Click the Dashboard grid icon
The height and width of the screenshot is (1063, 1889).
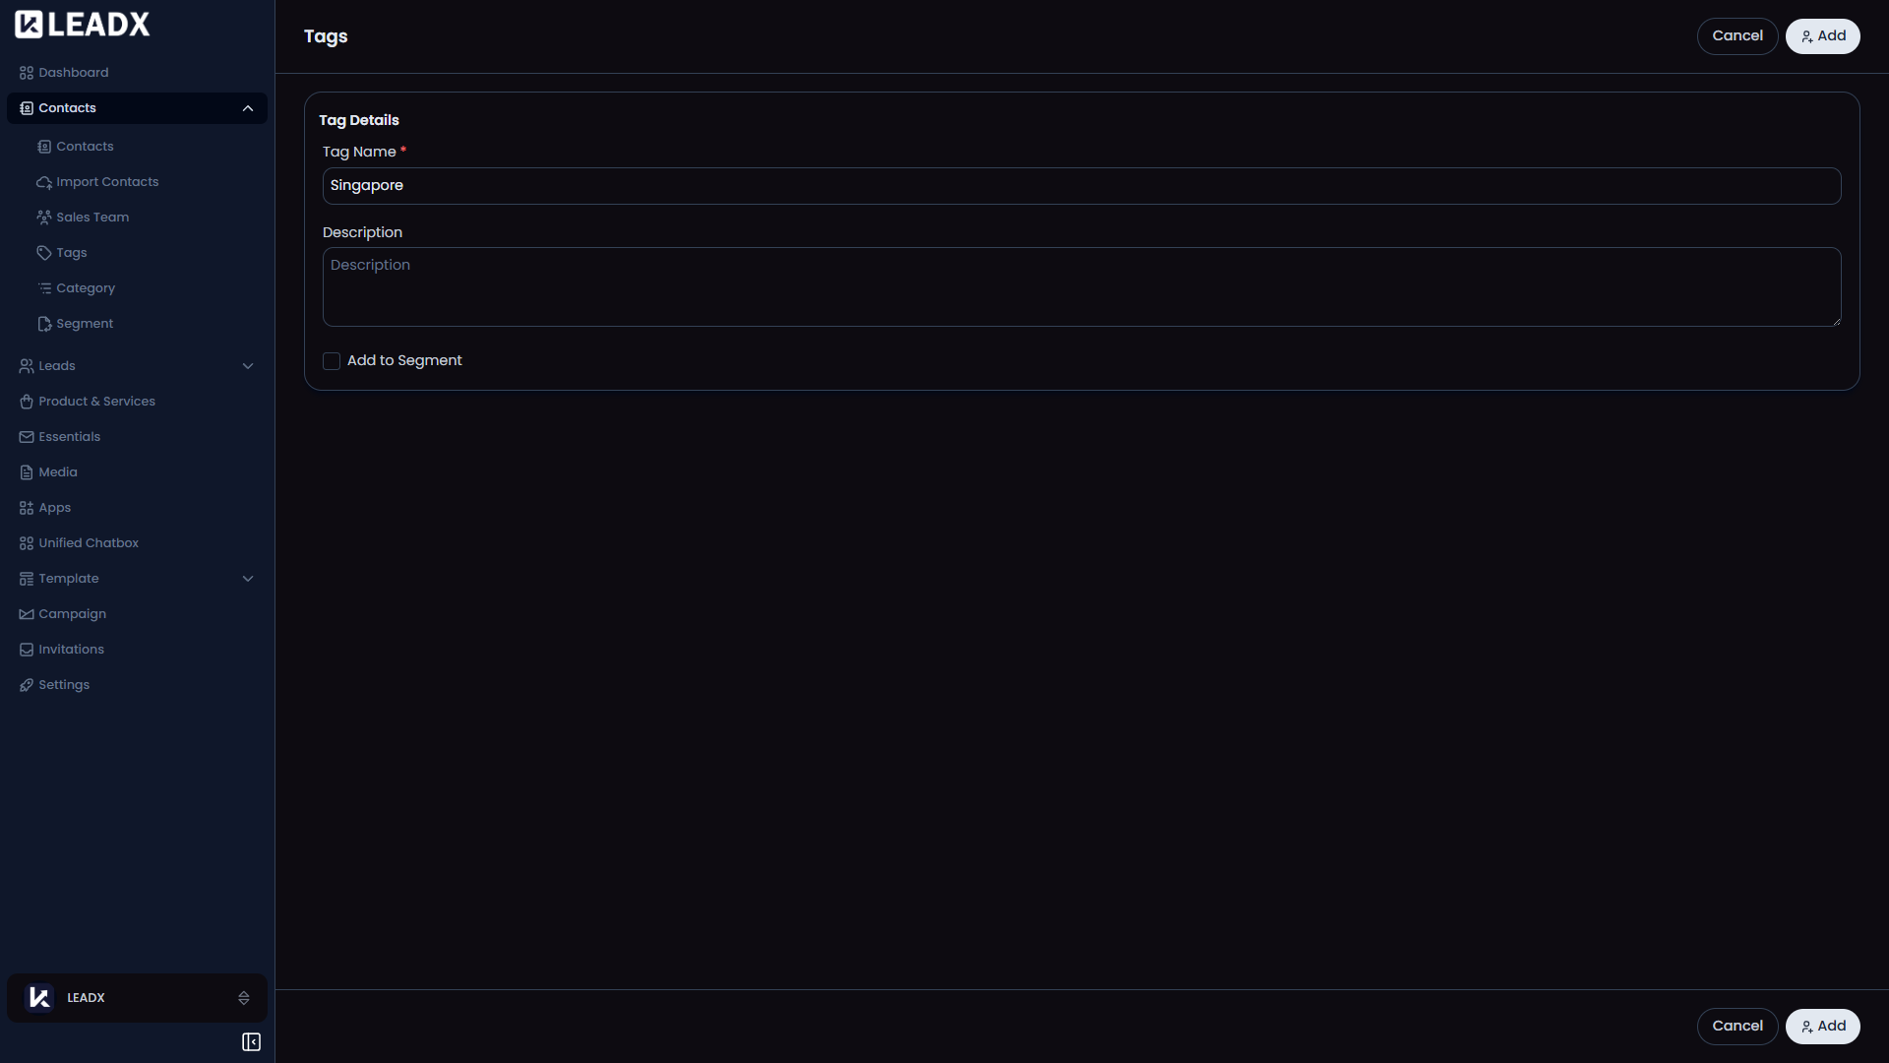tap(27, 73)
